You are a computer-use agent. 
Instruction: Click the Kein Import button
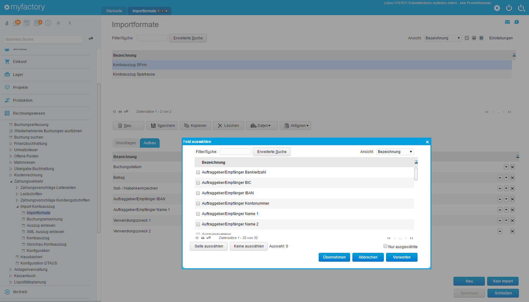click(503, 281)
